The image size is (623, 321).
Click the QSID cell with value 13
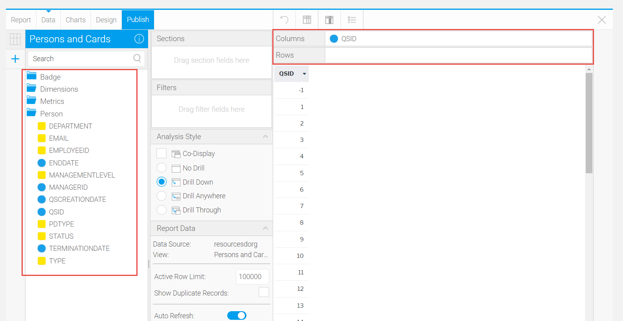(291, 305)
